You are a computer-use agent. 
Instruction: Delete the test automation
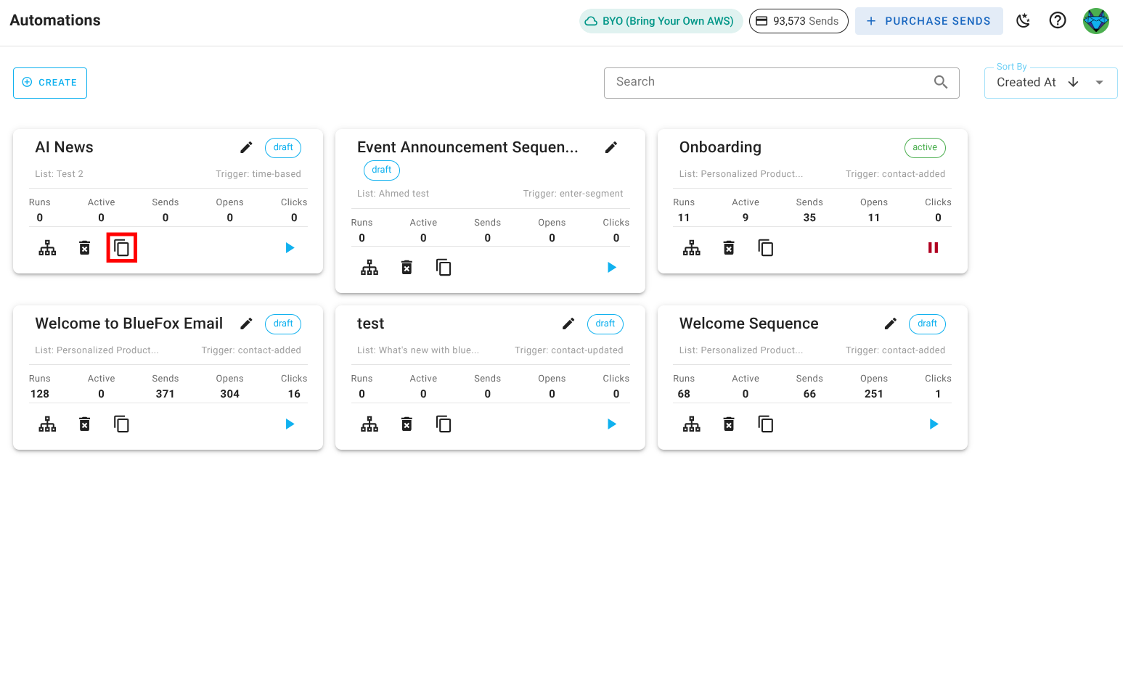click(x=407, y=424)
